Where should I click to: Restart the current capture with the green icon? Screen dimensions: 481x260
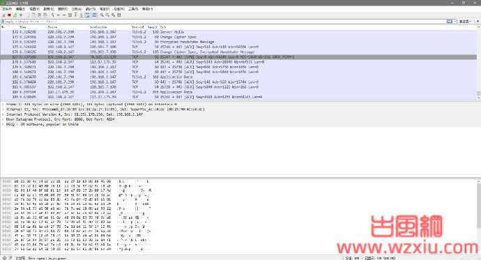(15, 15)
